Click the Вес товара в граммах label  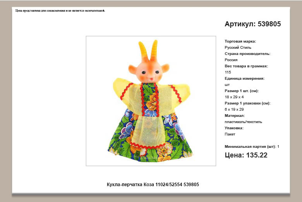tap(246, 66)
